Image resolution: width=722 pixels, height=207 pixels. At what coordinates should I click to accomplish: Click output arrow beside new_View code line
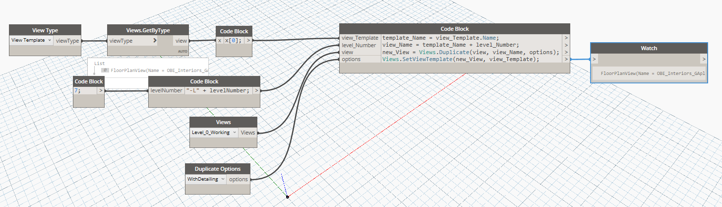(x=566, y=52)
